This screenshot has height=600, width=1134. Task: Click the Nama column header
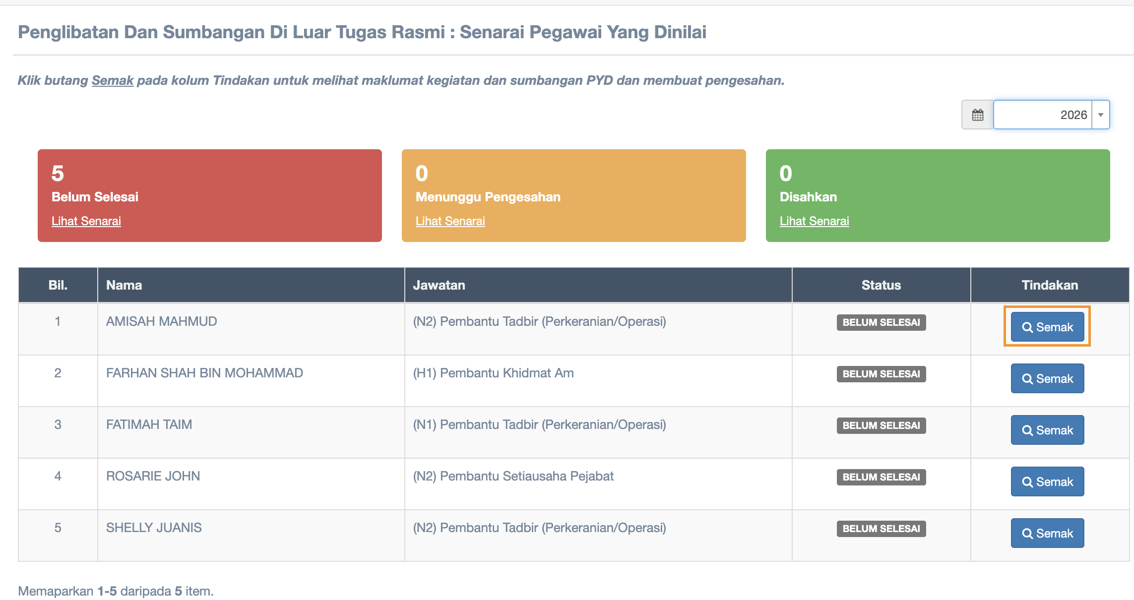point(124,285)
